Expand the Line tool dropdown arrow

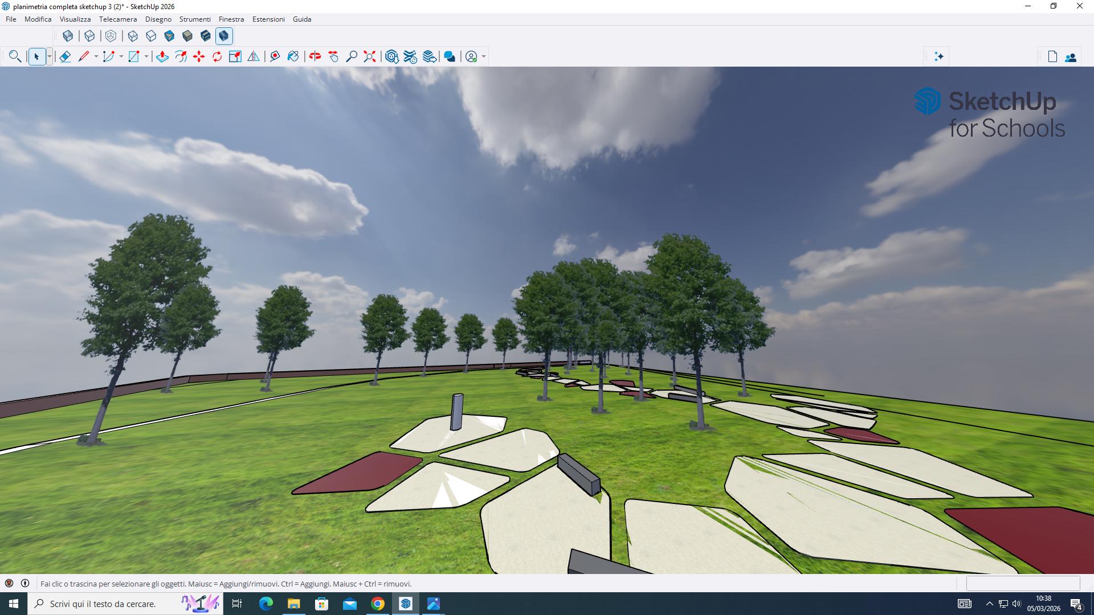click(x=96, y=56)
